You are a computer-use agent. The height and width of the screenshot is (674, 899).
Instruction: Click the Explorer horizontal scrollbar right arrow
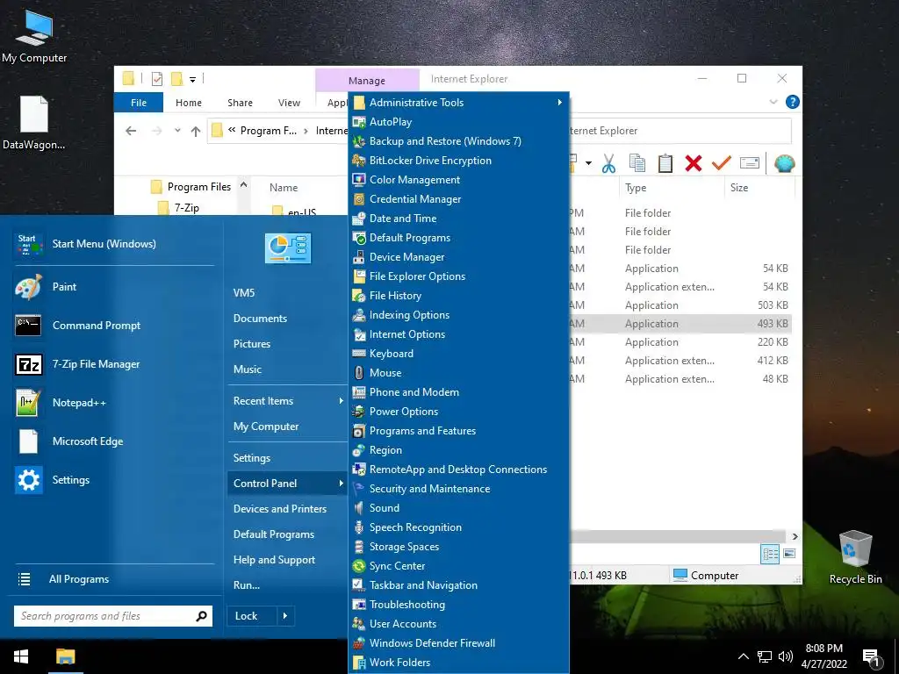tap(795, 536)
